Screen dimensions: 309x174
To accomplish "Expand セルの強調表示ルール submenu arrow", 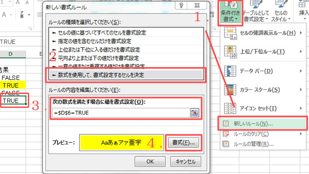I will click(x=301, y=33).
